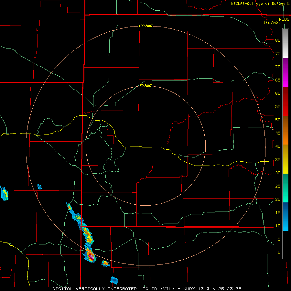Image resolution: width=291 pixels, height=291 pixels.
Task: Click the tiny blue echo north of the west cell
Action: point(39,186)
